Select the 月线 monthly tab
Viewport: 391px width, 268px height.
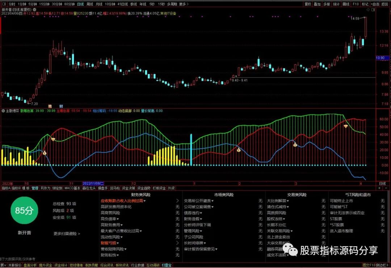[x=99, y=4]
